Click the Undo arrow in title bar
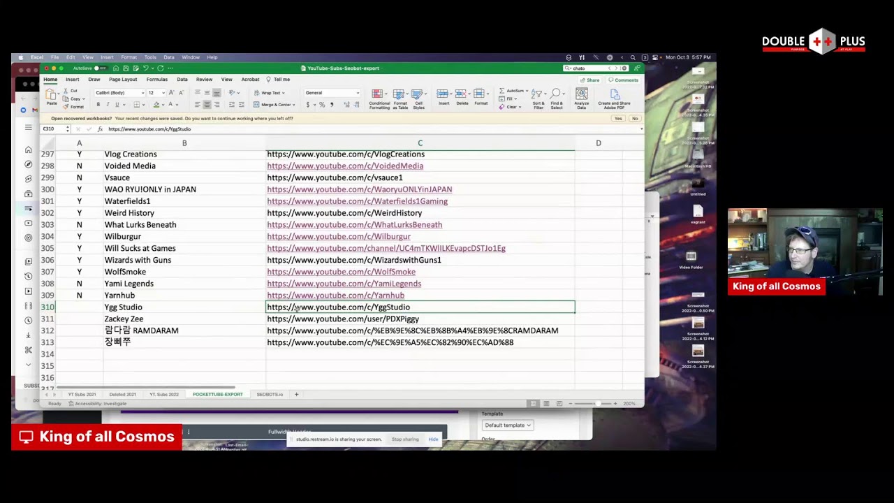The width and height of the screenshot is (894, 503). (145, 68)
